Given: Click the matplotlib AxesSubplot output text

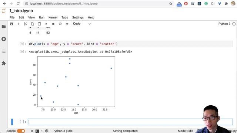Looking at the screenshot, I should 81,52.
